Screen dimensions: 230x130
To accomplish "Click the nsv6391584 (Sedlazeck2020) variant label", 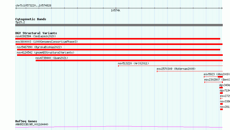I will point(36,36).
